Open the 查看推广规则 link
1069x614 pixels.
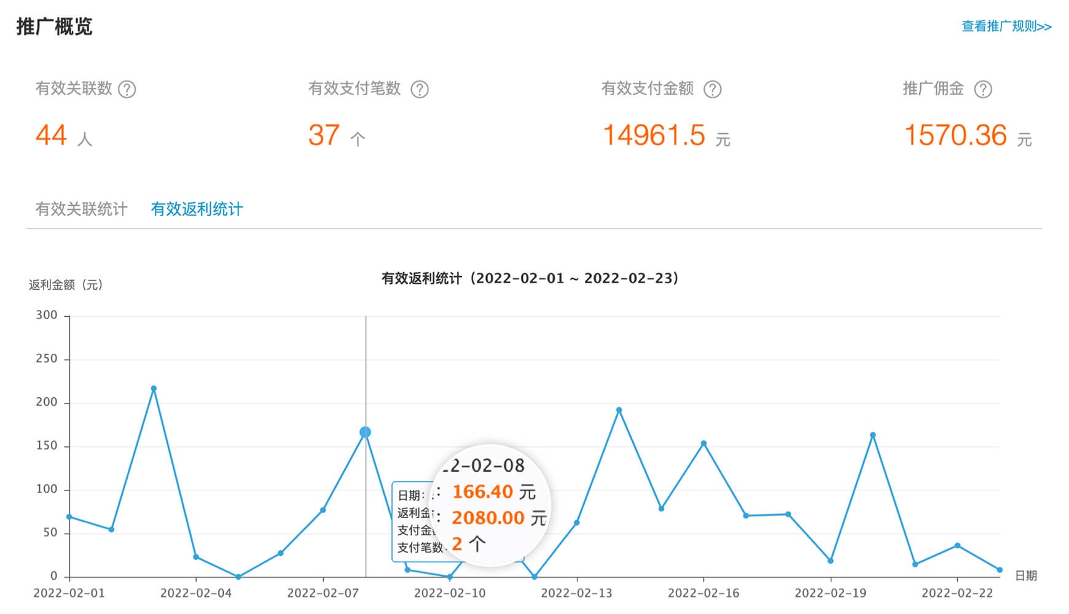[1006, 26]
